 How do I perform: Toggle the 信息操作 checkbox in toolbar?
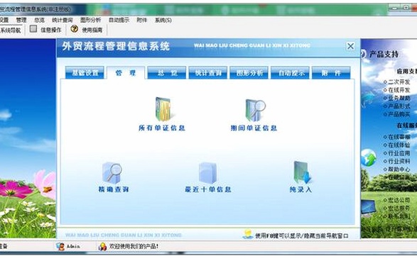(33, 29)
